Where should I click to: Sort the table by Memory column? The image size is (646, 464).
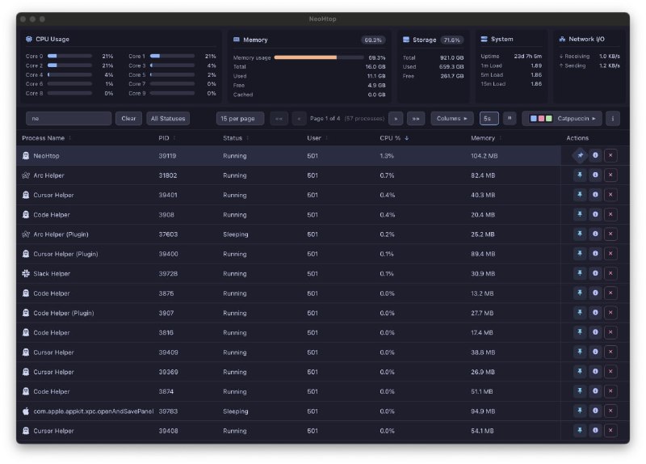(x=483, y=138)
